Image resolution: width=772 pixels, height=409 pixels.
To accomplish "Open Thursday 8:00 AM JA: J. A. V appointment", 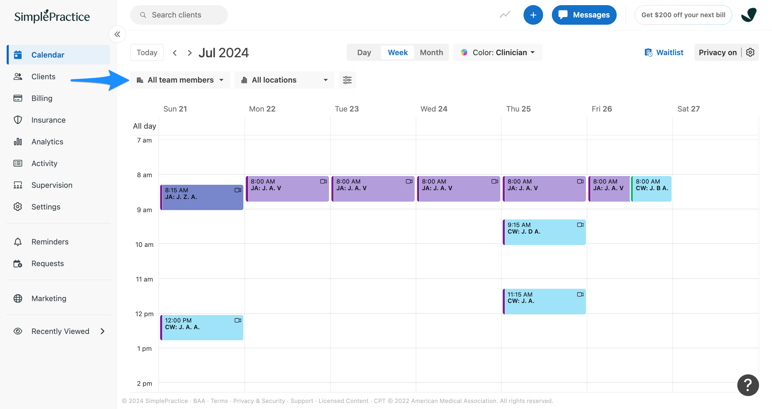I will 544,189.
